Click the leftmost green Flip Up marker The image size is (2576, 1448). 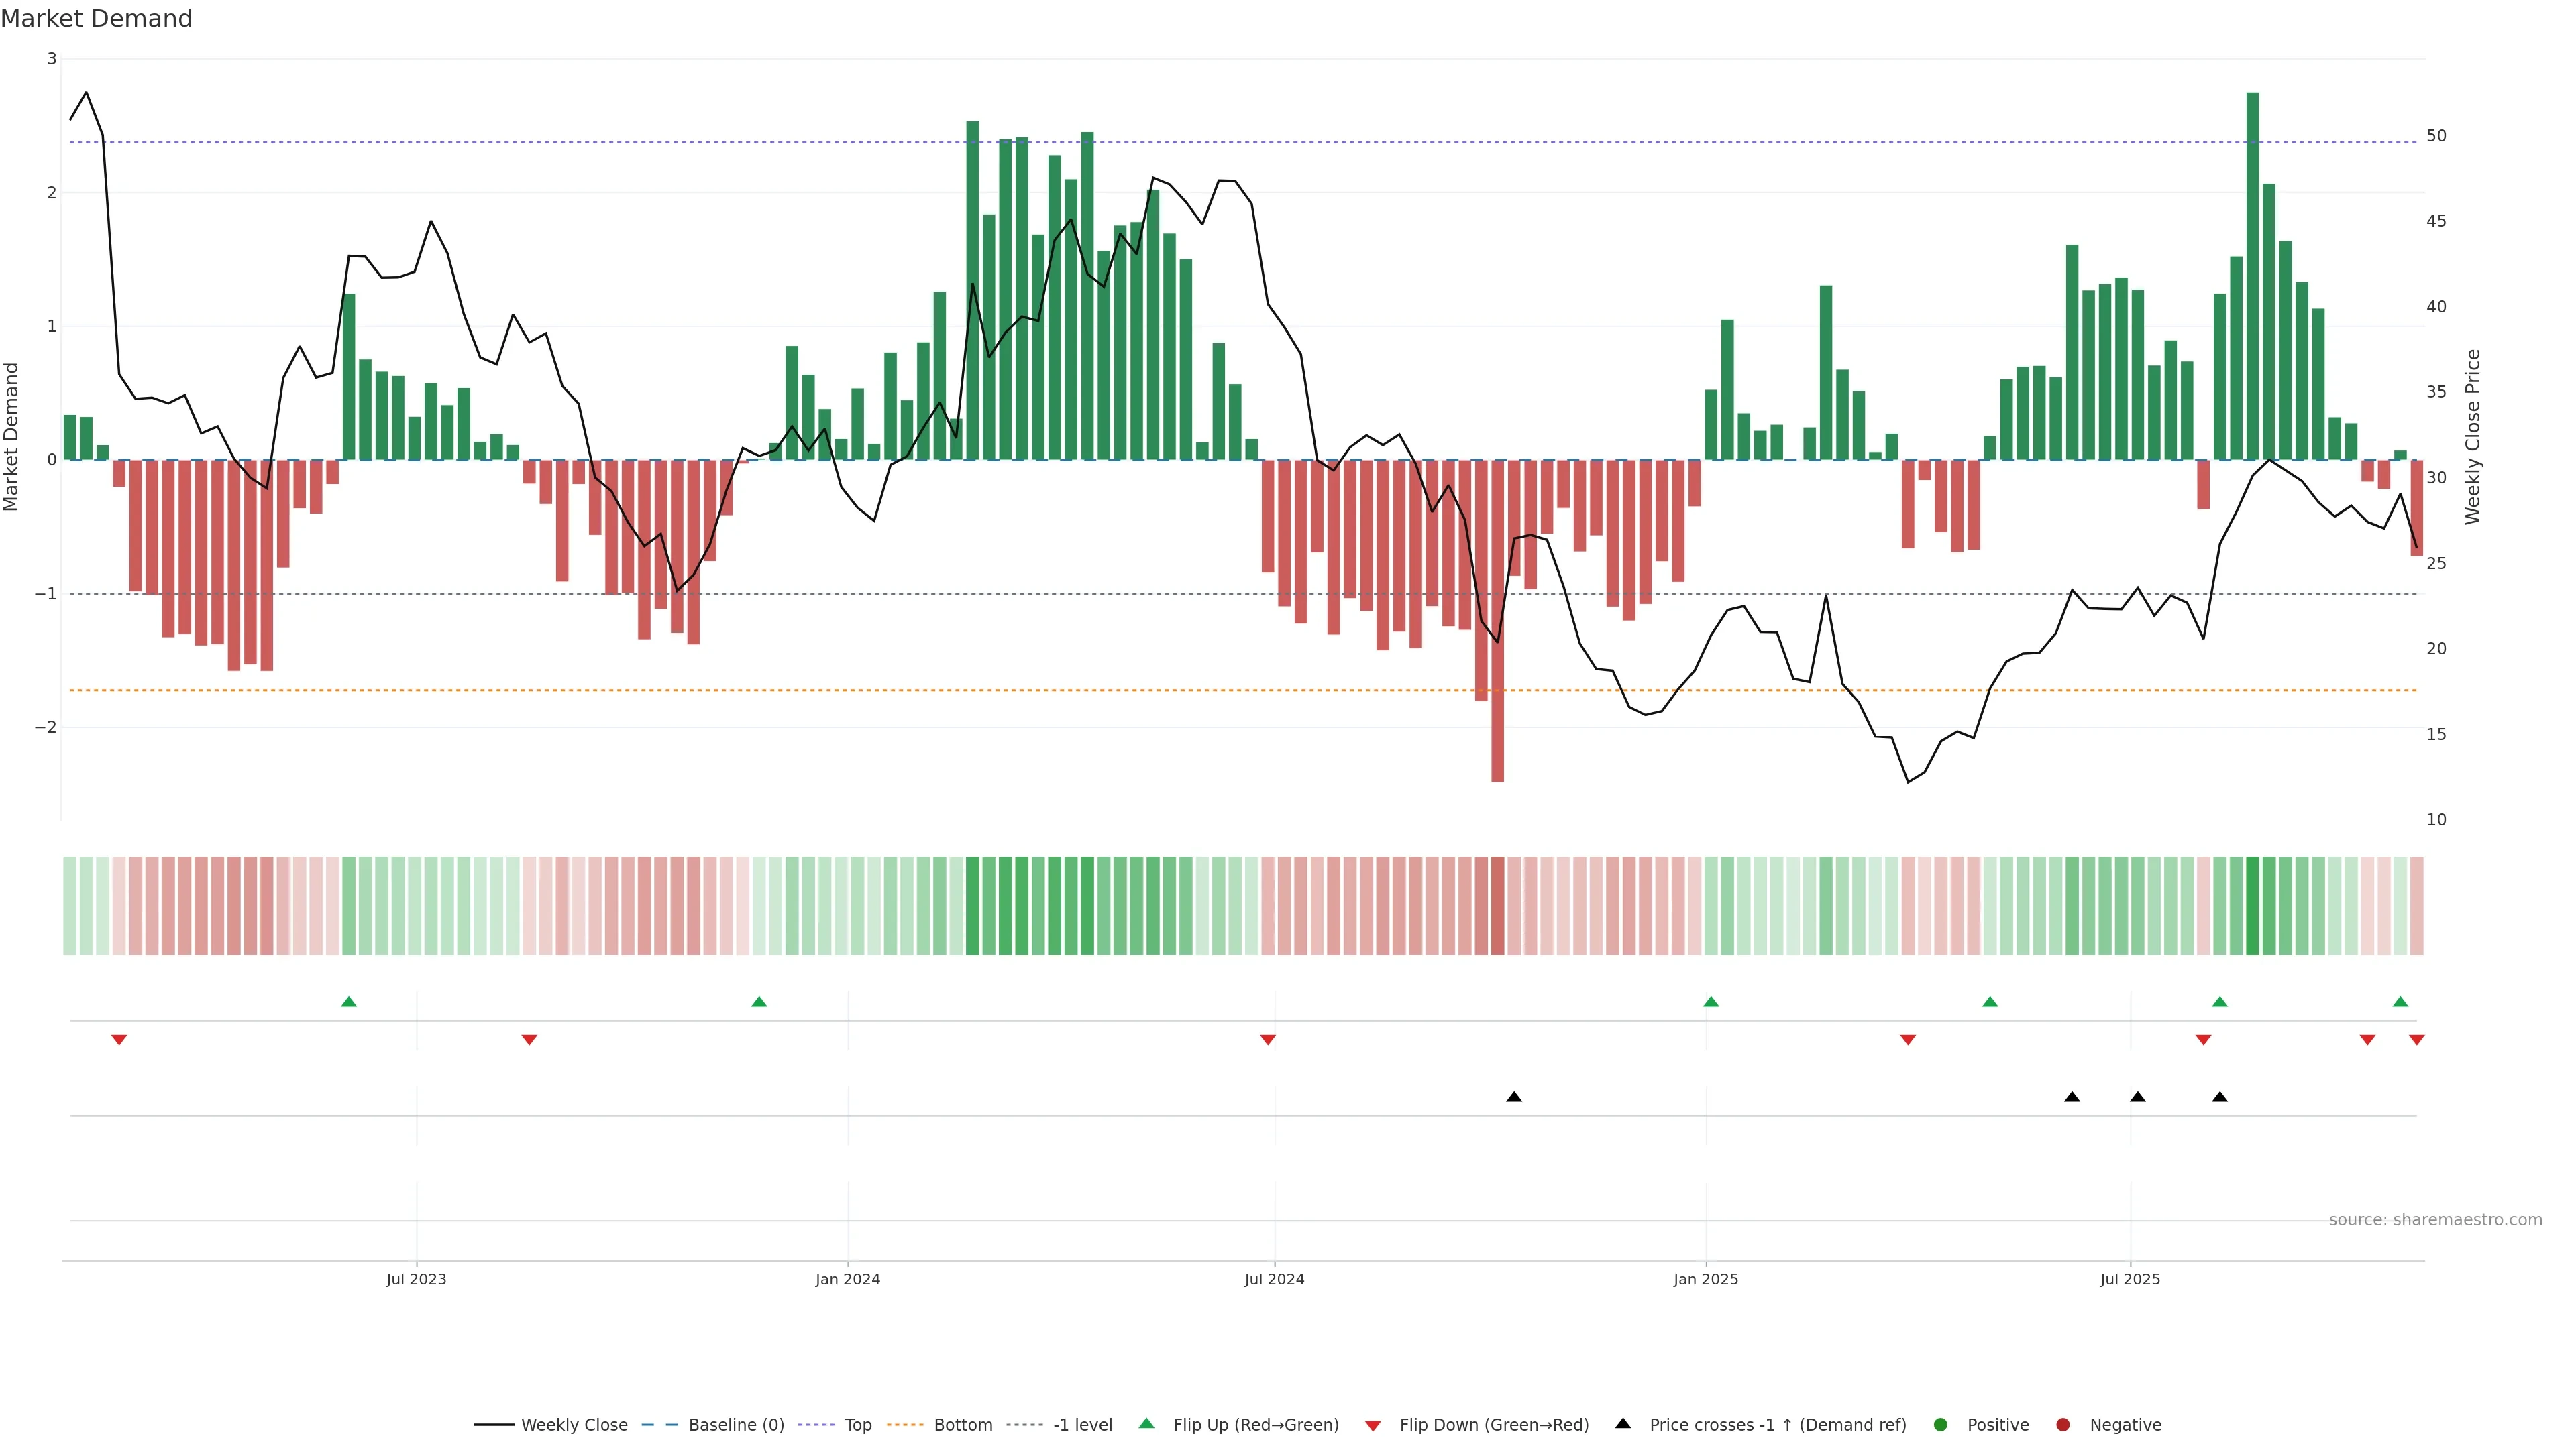coord(349,1002)
